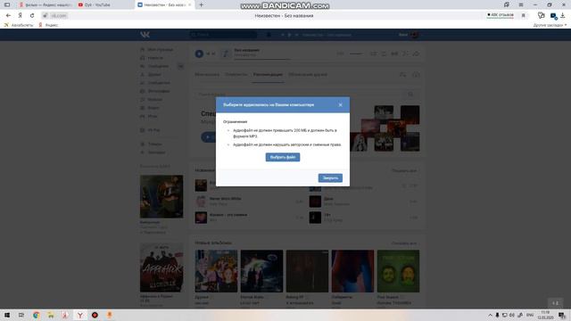Open Игры in the left sidebar
Screen dimensions: 571x321
tap(149, 117)
